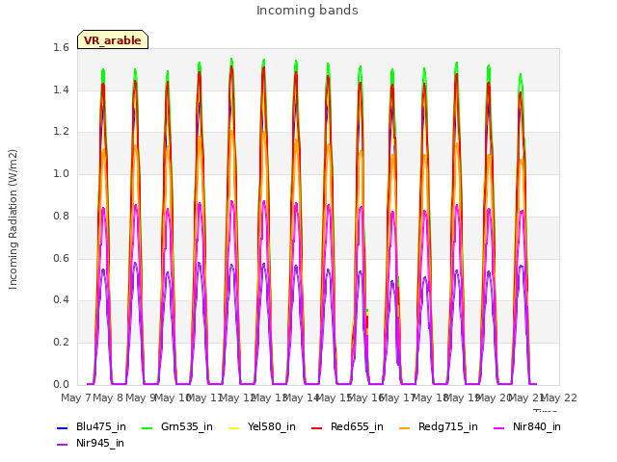This screenshot has height=462, width=617.
Task: Click the yellow Yel580_in legend swatch
Action: point(233,427)
